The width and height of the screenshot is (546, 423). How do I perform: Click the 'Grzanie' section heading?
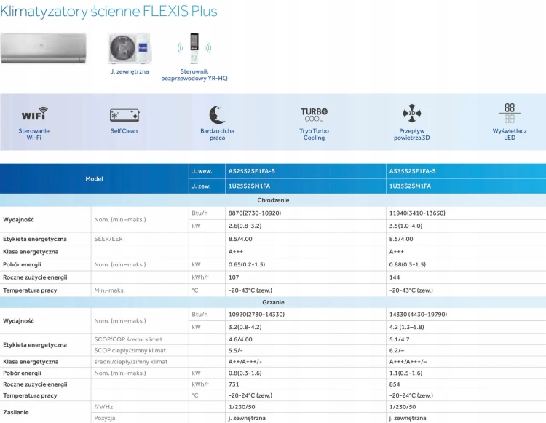tap(273, 302)
